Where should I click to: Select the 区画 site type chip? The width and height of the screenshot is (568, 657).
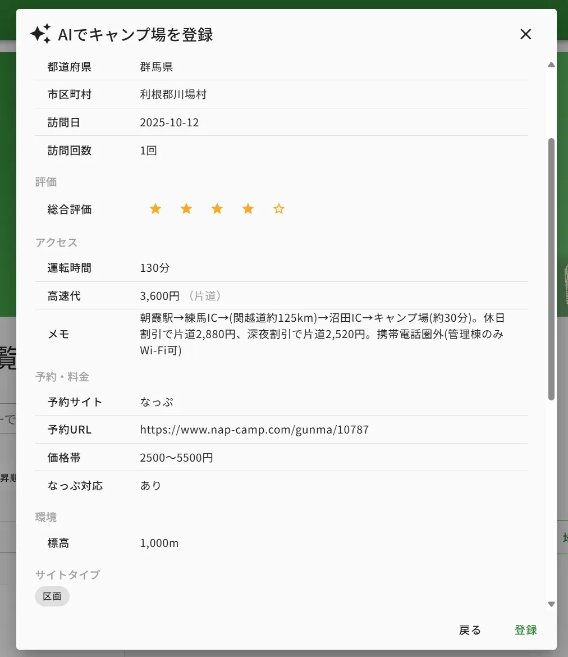[52, 596]
